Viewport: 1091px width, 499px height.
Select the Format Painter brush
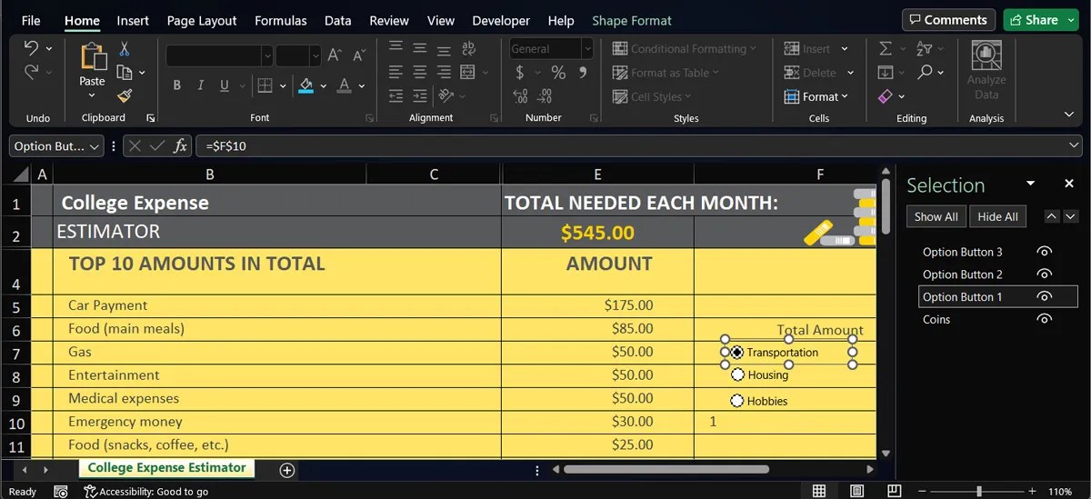pos(125,95)
